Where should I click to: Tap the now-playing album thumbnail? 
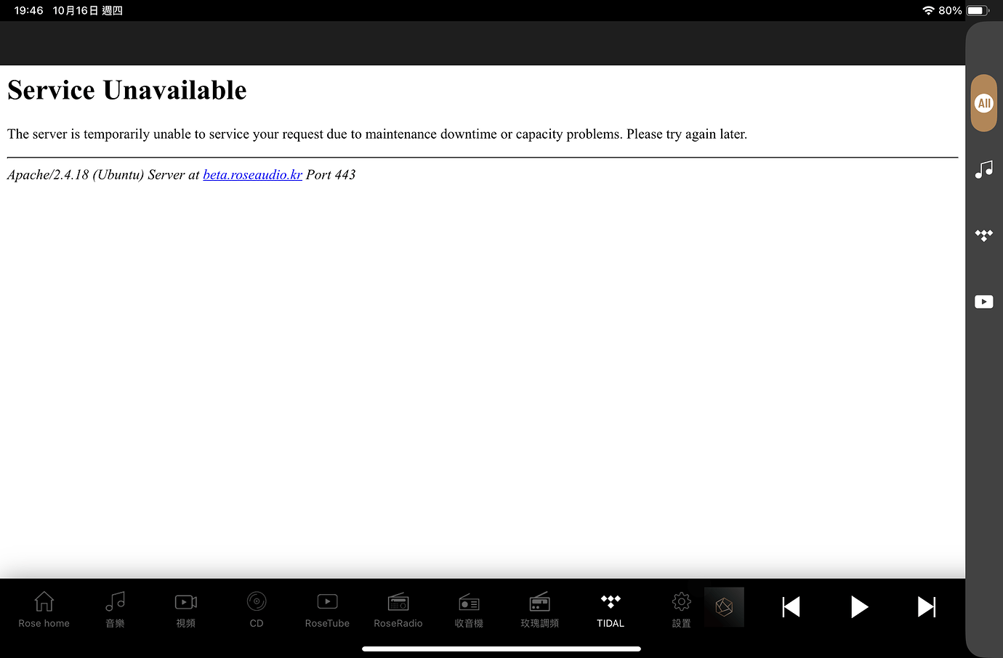[x=724, y=607]
